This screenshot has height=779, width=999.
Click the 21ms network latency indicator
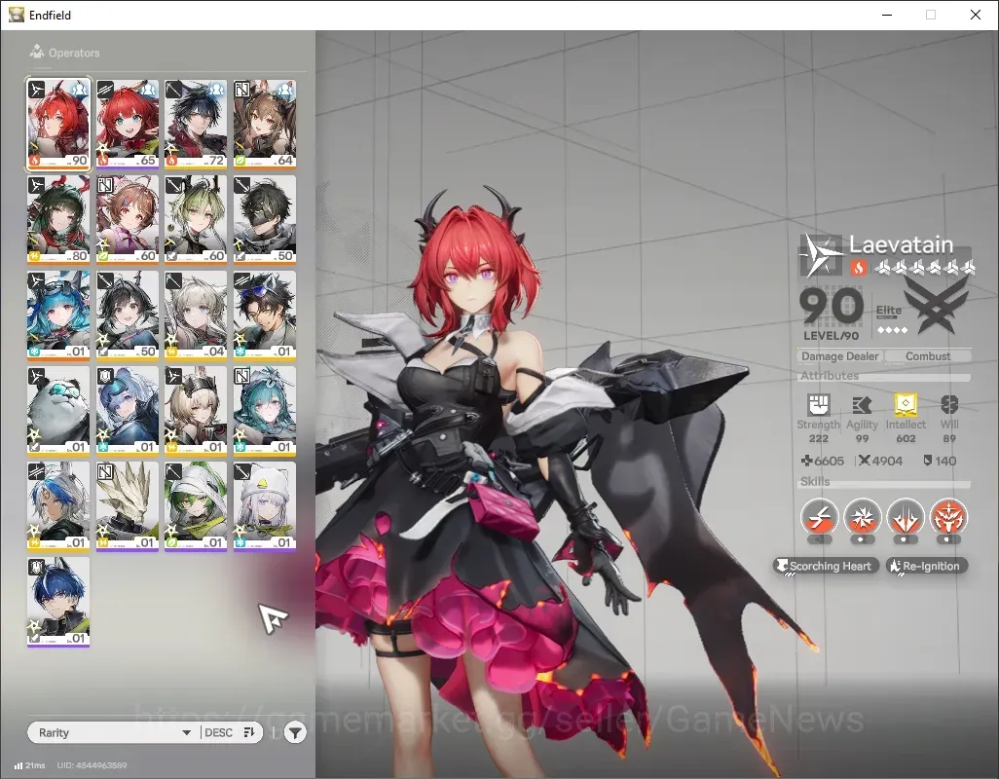pyautogui.click(x=30, y=765)
